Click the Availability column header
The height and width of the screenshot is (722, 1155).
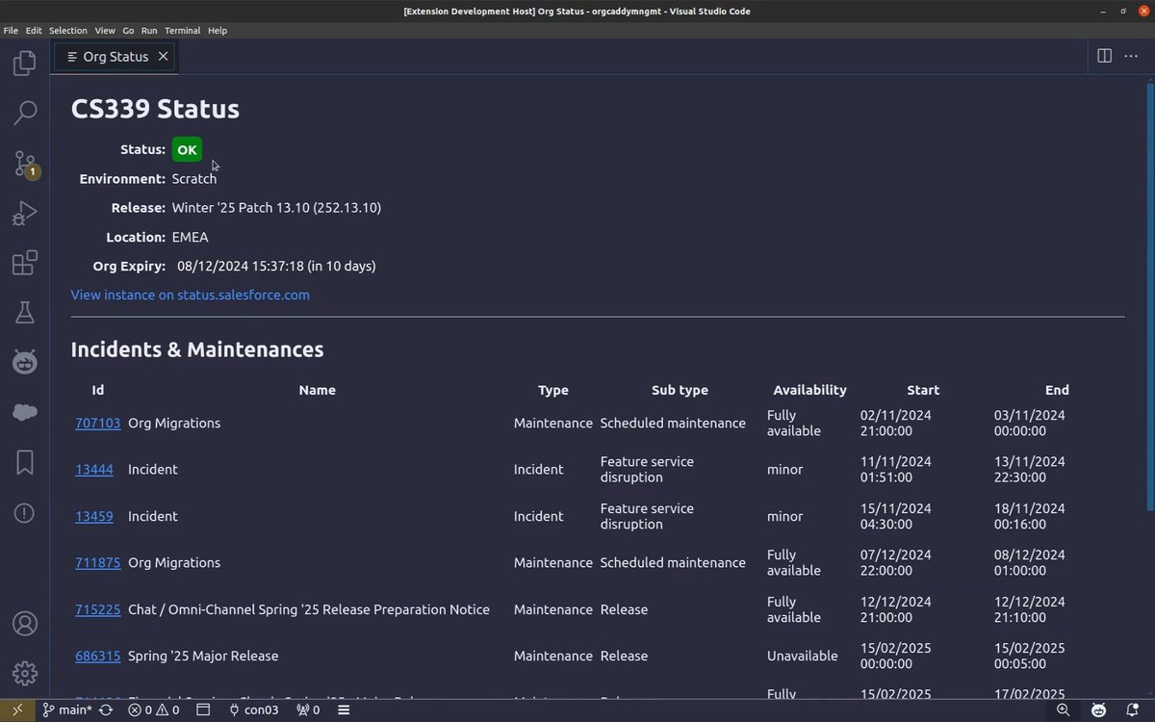(810, 390)
